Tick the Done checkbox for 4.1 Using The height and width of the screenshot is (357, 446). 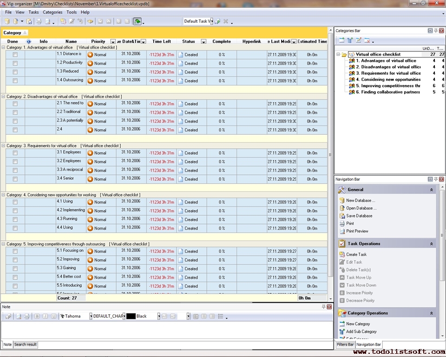tap(15, 202)
